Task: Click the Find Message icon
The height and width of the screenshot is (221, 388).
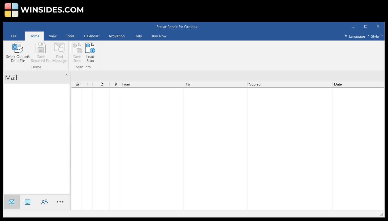Action: pyautogui.click(x=59, y=48)
